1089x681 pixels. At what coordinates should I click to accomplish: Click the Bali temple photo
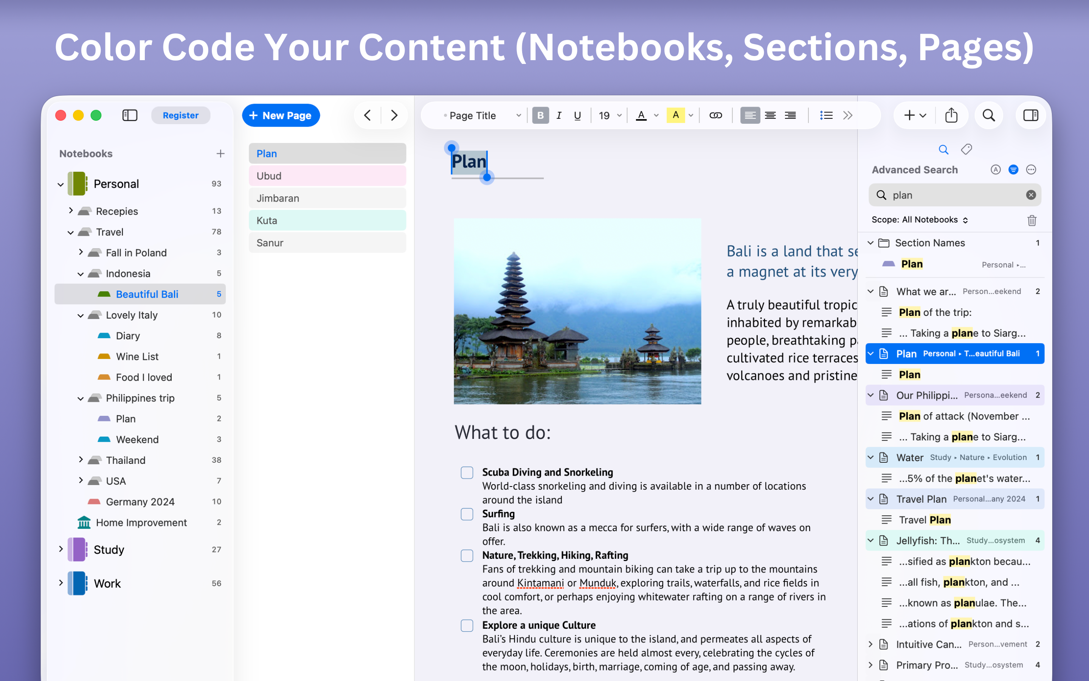click(577, 311)
